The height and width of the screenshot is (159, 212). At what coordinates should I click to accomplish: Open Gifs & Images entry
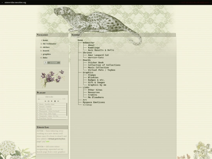click(x=97, y=82)
